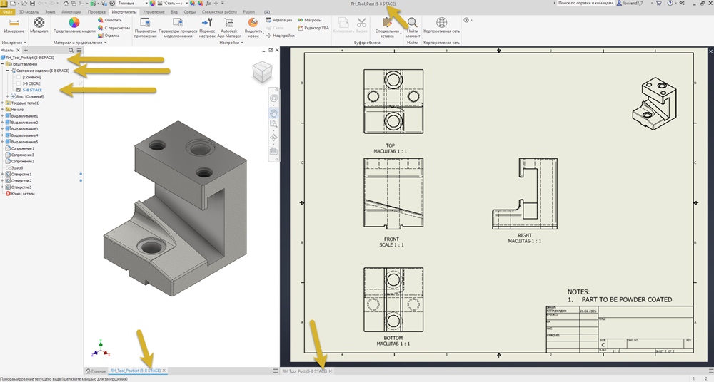Close the RH_Tool_Post.ipt document tab
This screenshot has height=382, width=714.
tap(164, 371)
